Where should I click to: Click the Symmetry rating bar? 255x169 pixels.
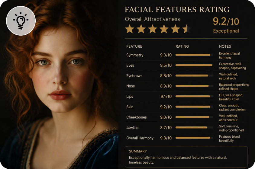(x=194, y=55)
